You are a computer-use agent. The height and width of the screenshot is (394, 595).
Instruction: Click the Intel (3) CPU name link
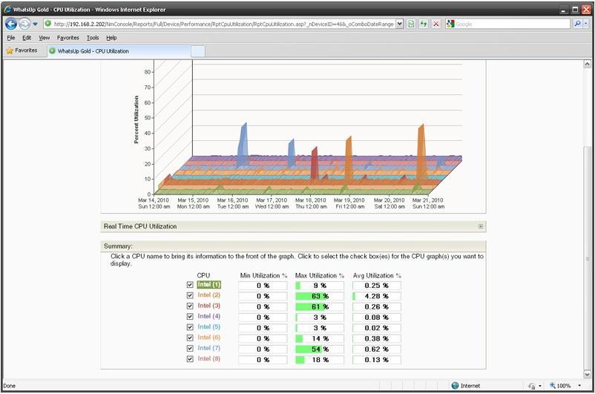(x=208, y=306)
